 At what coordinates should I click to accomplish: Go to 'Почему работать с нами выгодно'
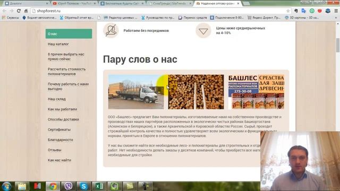pyautogui.click(x=68, y=86)
